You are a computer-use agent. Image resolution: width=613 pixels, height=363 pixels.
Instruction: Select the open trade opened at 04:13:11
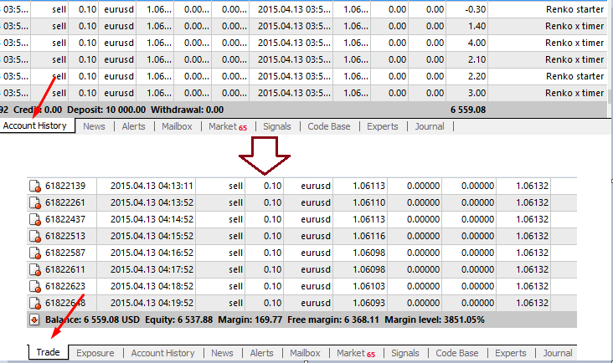coord(152,186)
